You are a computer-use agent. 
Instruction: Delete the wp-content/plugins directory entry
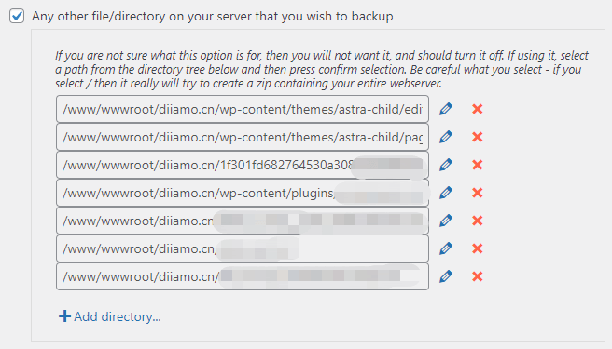[x=477, y=193]
